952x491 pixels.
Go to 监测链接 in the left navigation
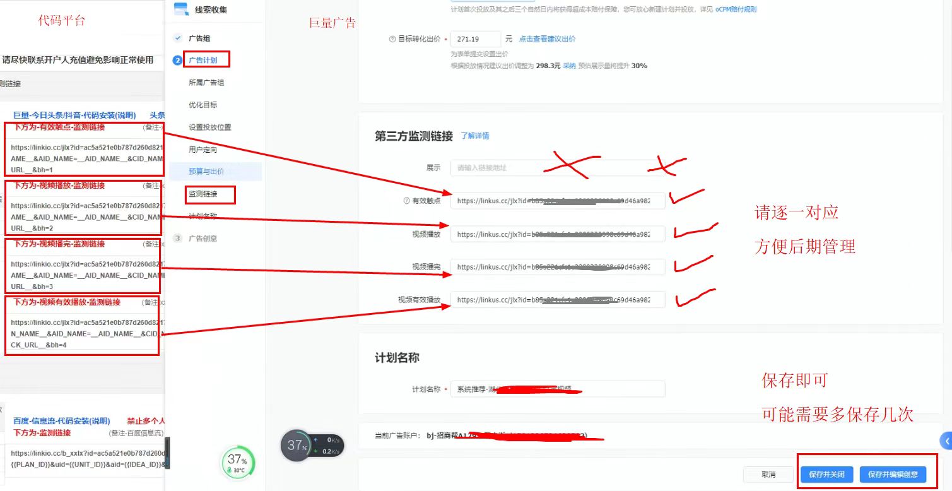pos(203,194)
